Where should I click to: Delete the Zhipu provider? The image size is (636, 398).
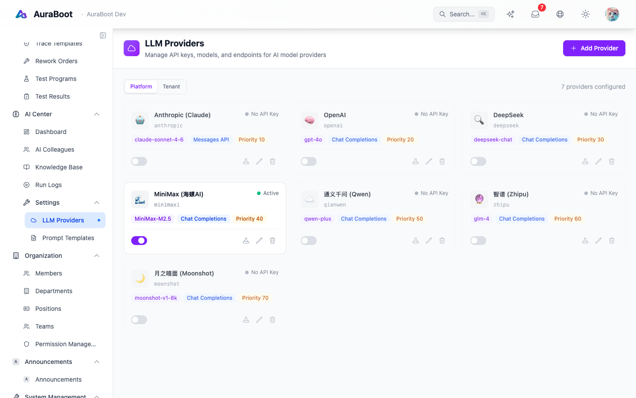click(x=612, y=241)
